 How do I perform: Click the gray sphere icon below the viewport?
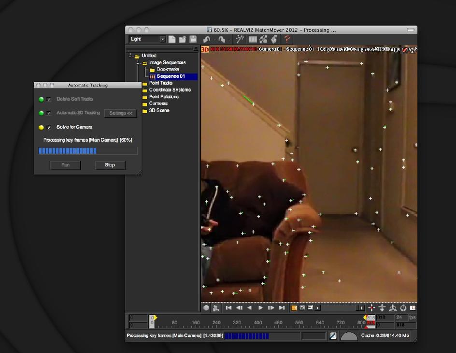(206, 308)
